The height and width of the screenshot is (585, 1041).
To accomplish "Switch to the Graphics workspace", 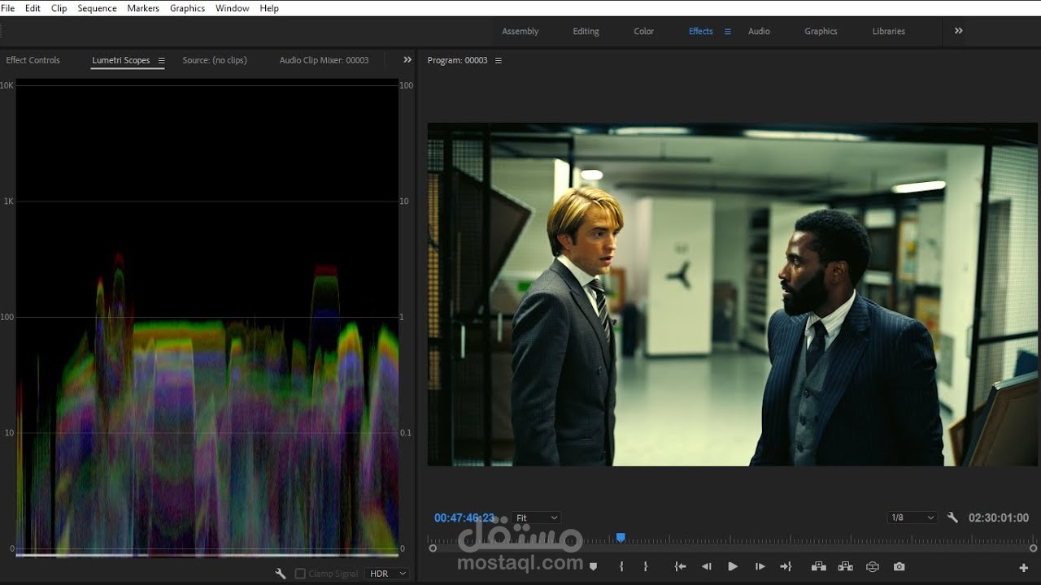I will [821, 32].
